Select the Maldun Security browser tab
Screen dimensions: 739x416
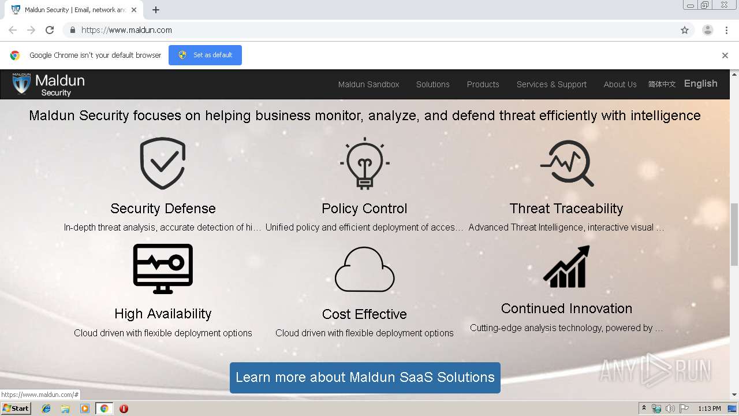point(75,10)
